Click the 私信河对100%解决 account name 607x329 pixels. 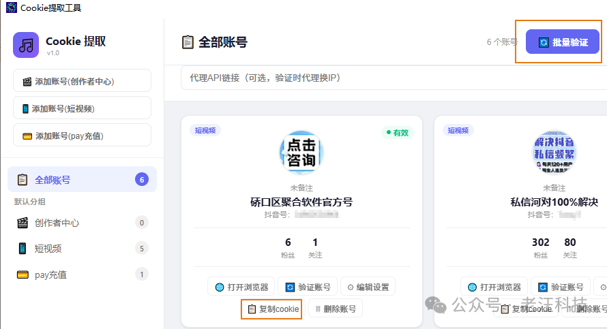[x=554, y=202]
